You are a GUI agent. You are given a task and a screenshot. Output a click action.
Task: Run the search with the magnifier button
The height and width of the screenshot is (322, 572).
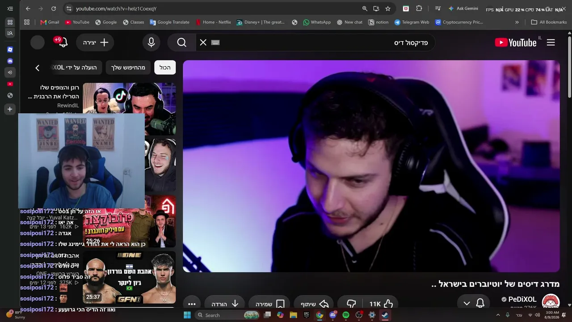coord(181,42)
